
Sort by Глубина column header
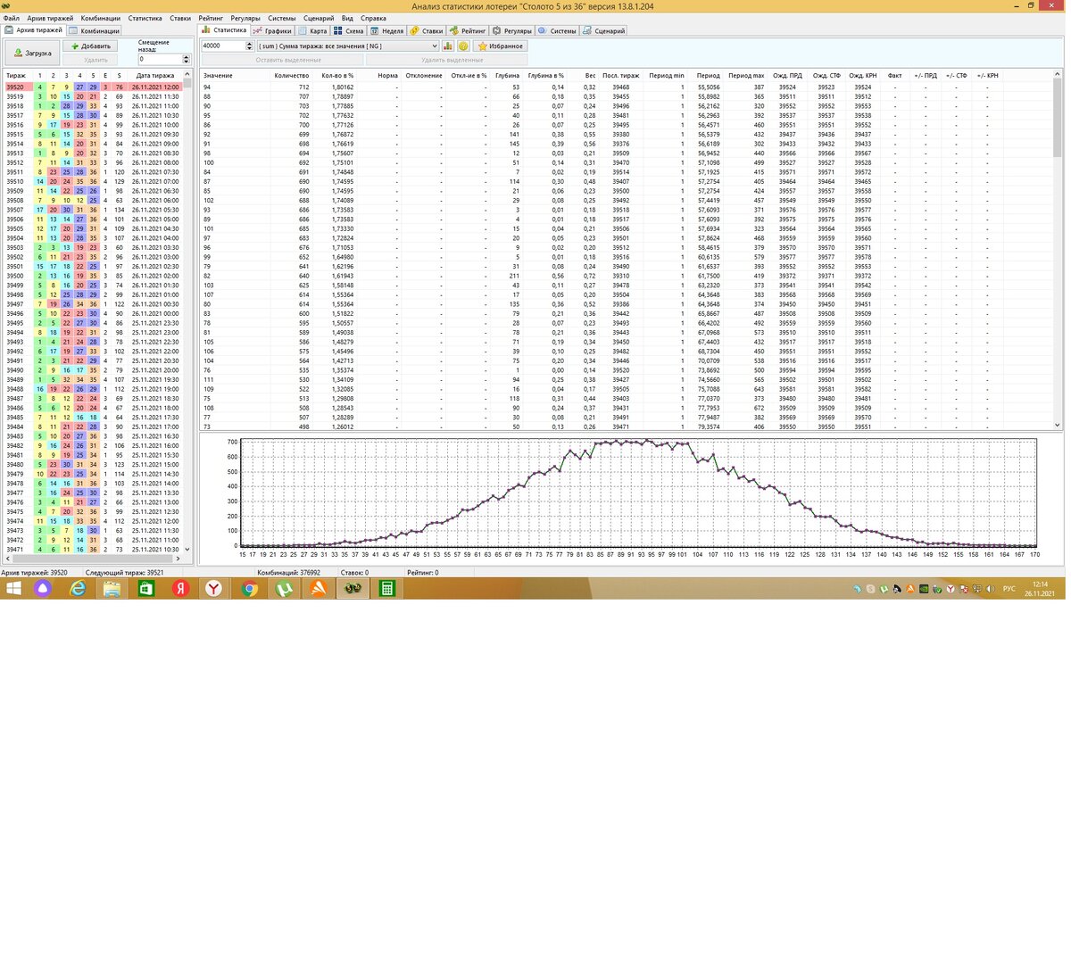coord(507,76)
